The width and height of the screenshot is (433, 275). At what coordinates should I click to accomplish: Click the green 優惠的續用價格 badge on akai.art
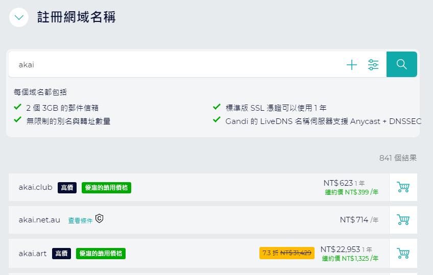click(x=101, y=253)
